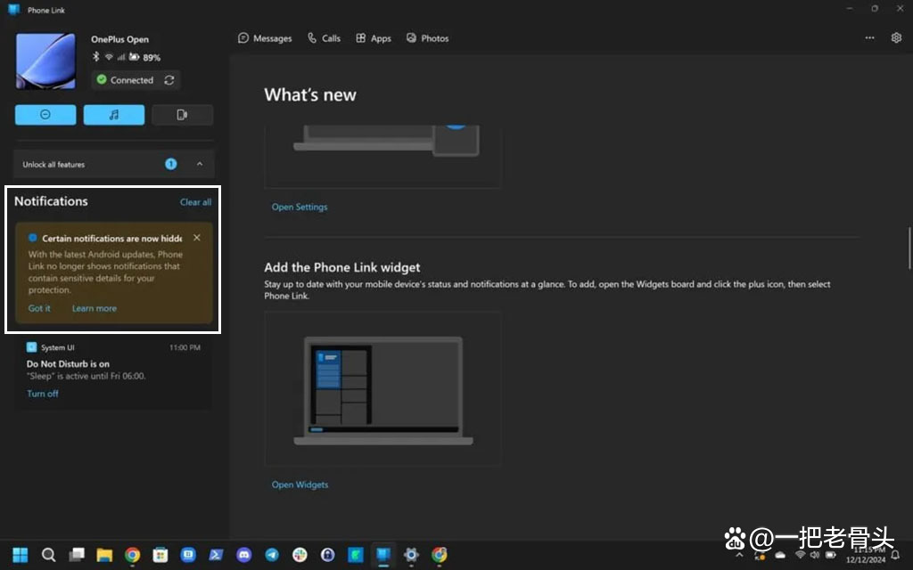Open the Windows Start menu
The width and height of the screenshot is (913, 570).
(x=21, y=555)
